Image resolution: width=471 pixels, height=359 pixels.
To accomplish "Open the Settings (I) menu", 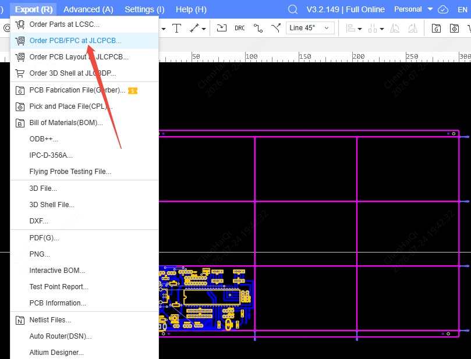I will 144,9.
